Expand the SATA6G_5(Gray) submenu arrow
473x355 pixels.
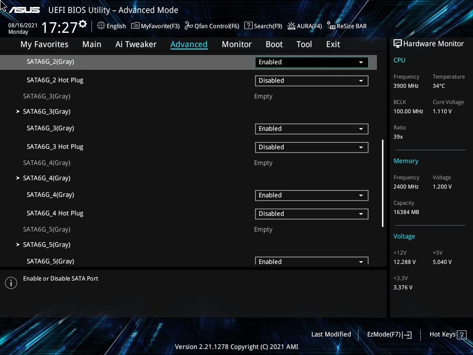tap(18, 245)
